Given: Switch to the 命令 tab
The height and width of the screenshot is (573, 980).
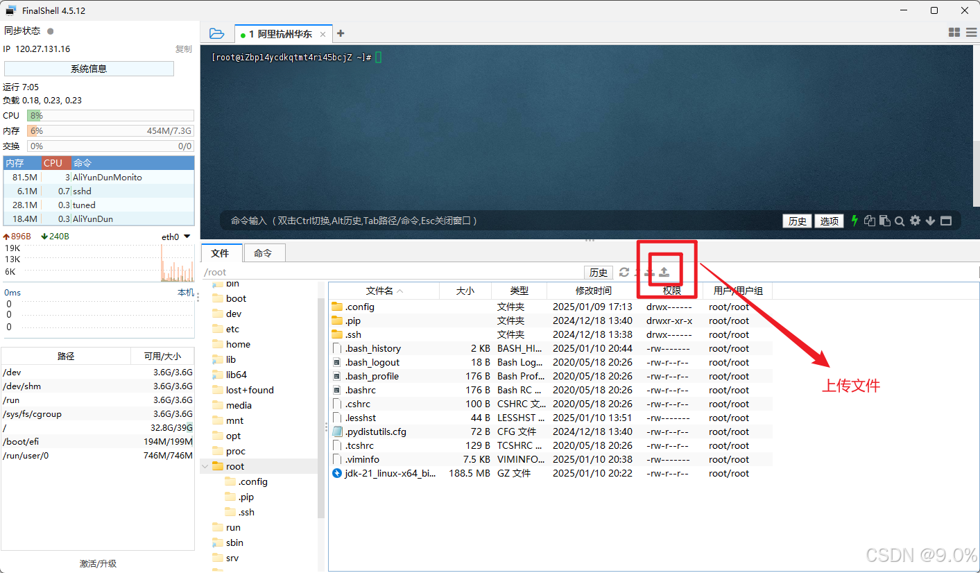Looking at the screenshot, I should tap(264, 253).
